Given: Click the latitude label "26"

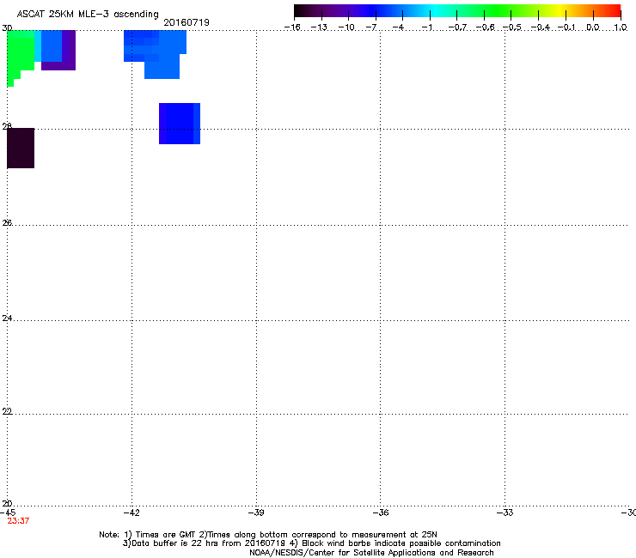Looking at the screenshot, I should pos(7,223).
